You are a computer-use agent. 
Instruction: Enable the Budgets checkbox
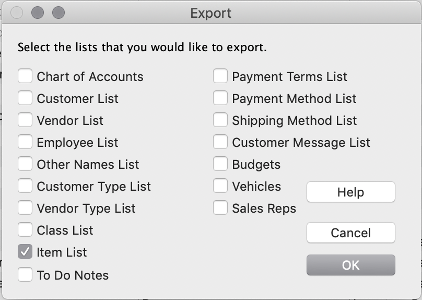(x=220, y=164)
